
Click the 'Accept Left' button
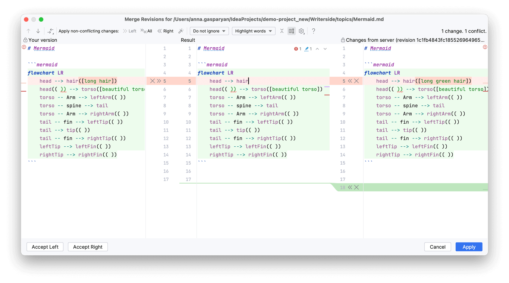(45, 247)
